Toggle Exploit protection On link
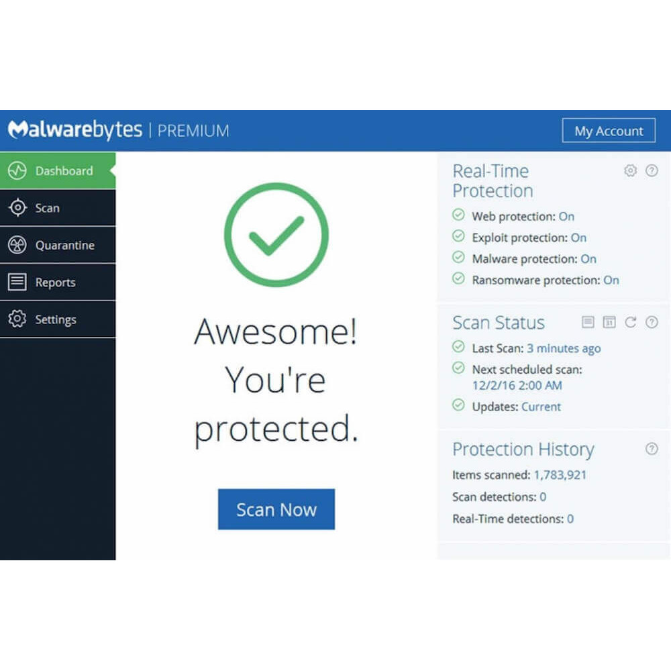671x671 pixels. 578,238
